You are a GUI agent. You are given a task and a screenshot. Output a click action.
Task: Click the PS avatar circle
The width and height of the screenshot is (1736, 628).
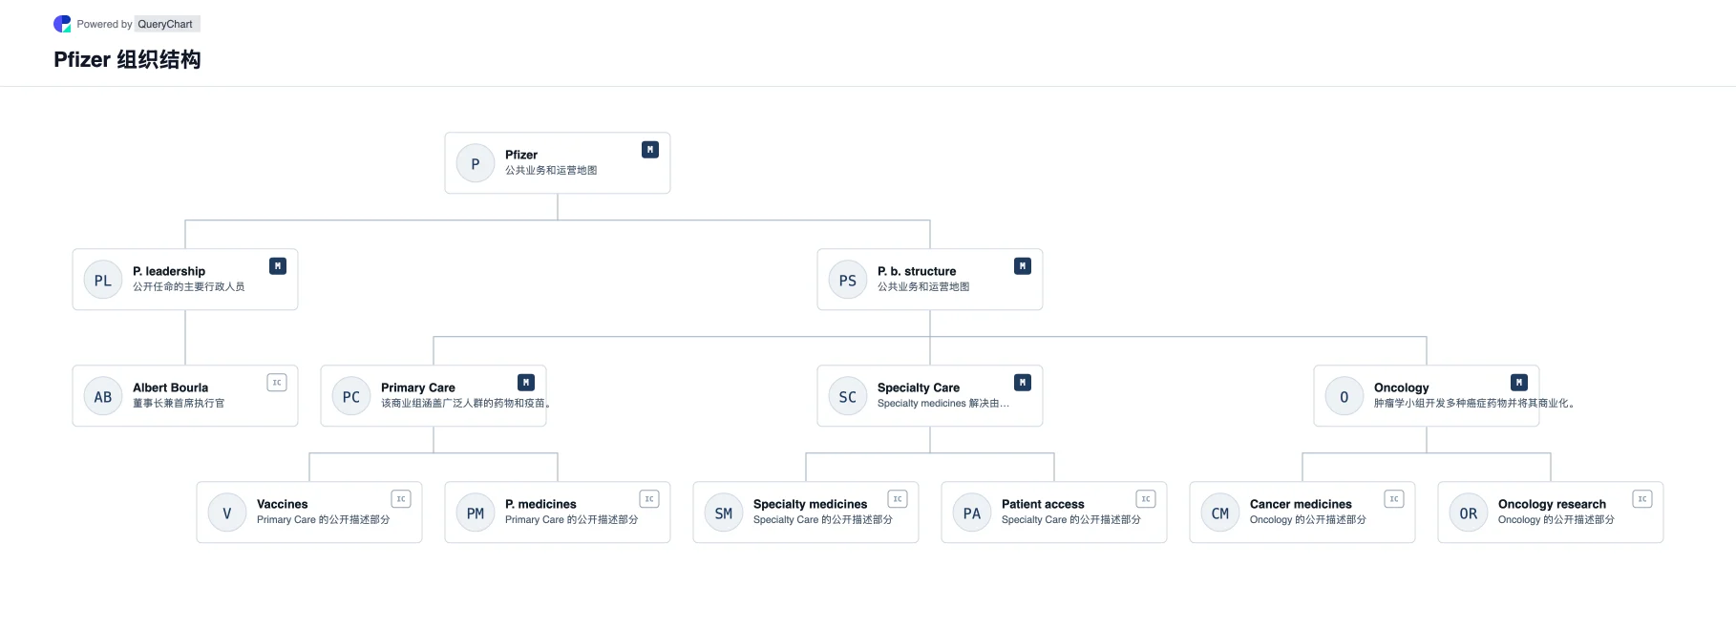pyautogui.click(x=848, y=280)
